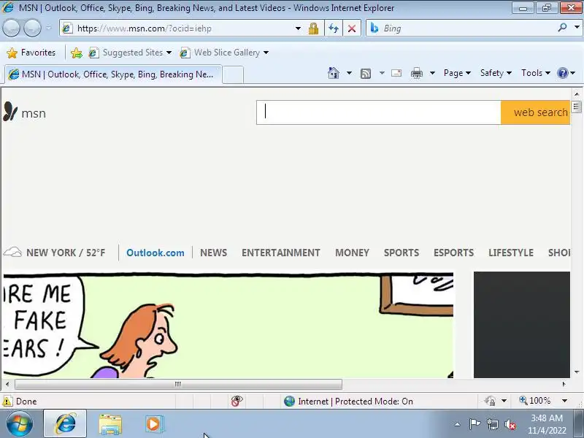
Task: Go to the NEWS section
Action: click(213, 253)
